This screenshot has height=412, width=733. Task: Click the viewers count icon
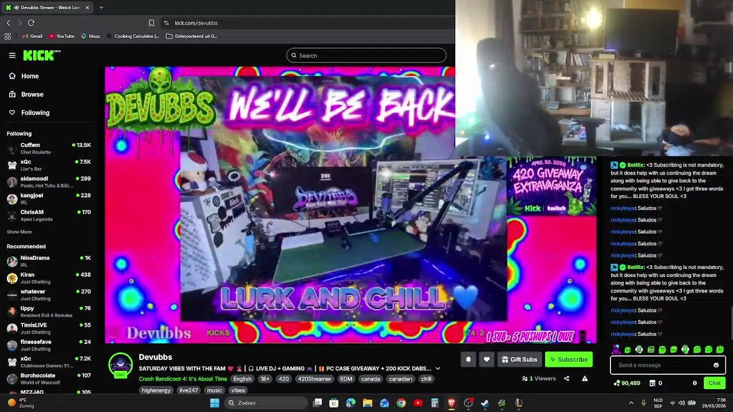pos(525,378)
